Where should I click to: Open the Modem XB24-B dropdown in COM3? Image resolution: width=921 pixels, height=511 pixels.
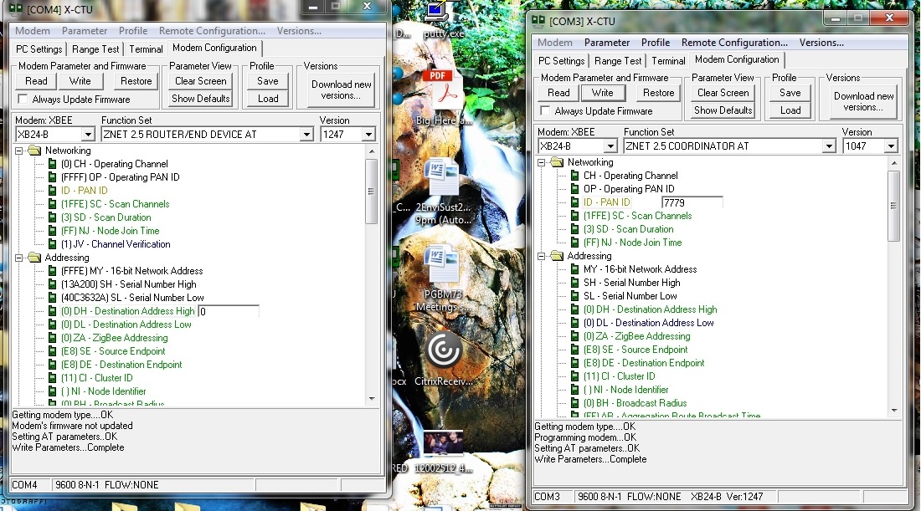click(611, 146)
